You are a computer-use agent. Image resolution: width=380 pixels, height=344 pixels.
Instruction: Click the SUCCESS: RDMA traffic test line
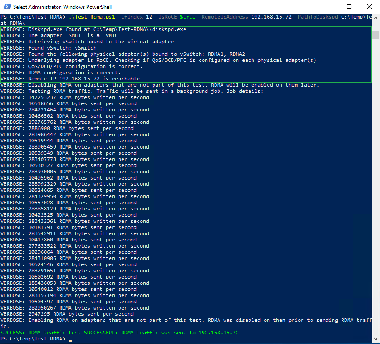119,332
